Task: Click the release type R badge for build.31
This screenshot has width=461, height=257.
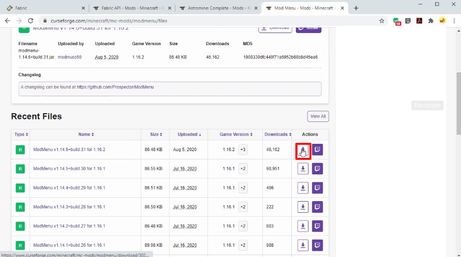Action: (20, 150)
